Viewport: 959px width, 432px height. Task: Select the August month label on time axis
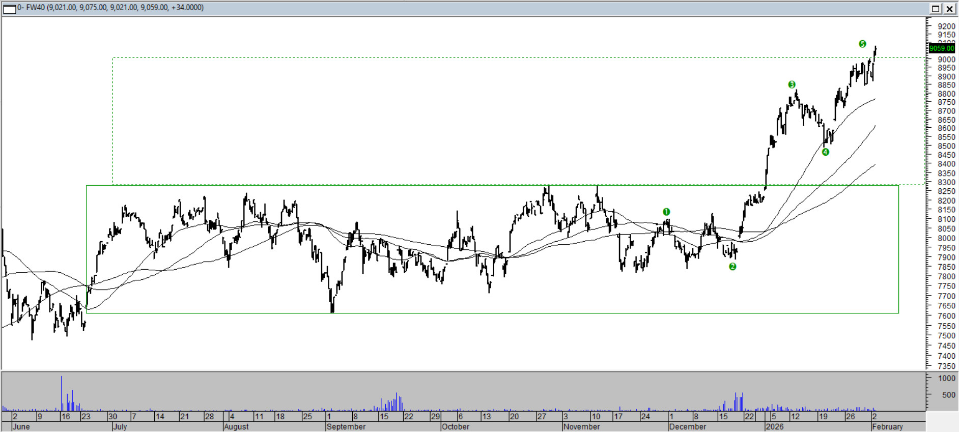pos(237,426)
